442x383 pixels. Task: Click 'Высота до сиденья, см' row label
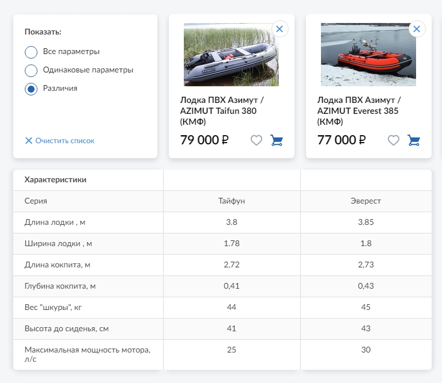pos(66,329)
